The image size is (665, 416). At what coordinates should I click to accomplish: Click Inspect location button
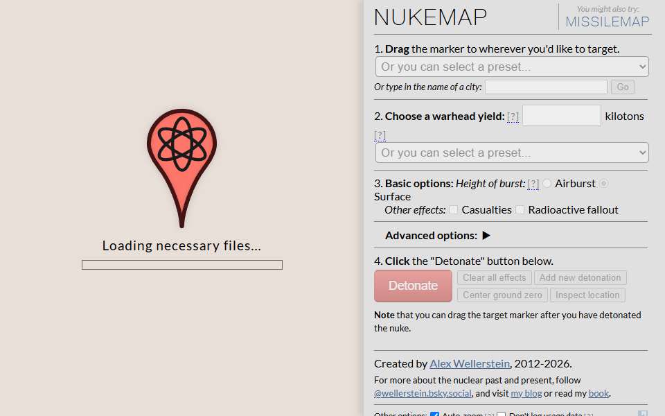point(587,295)
